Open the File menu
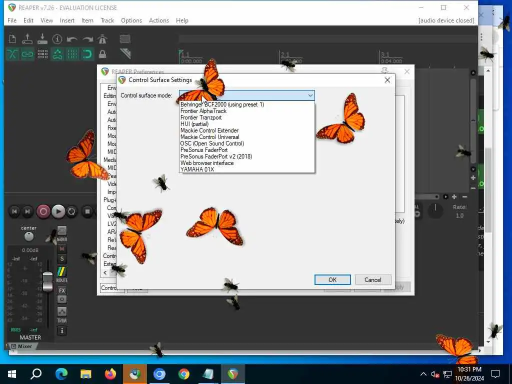 pos(12,20)
